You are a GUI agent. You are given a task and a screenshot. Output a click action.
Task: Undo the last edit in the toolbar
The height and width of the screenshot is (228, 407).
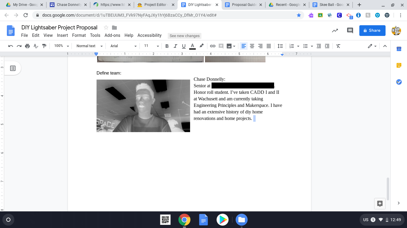click(x=11, y=46)
